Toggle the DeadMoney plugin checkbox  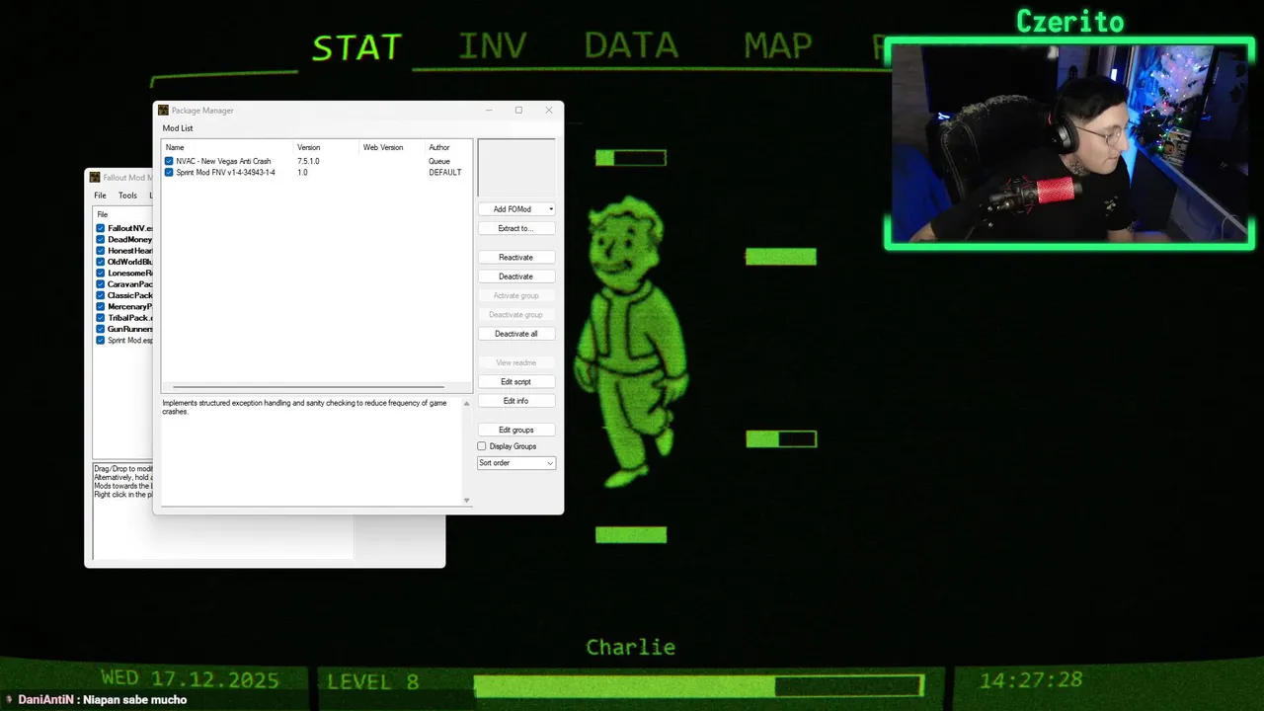[x=101, y=240]
